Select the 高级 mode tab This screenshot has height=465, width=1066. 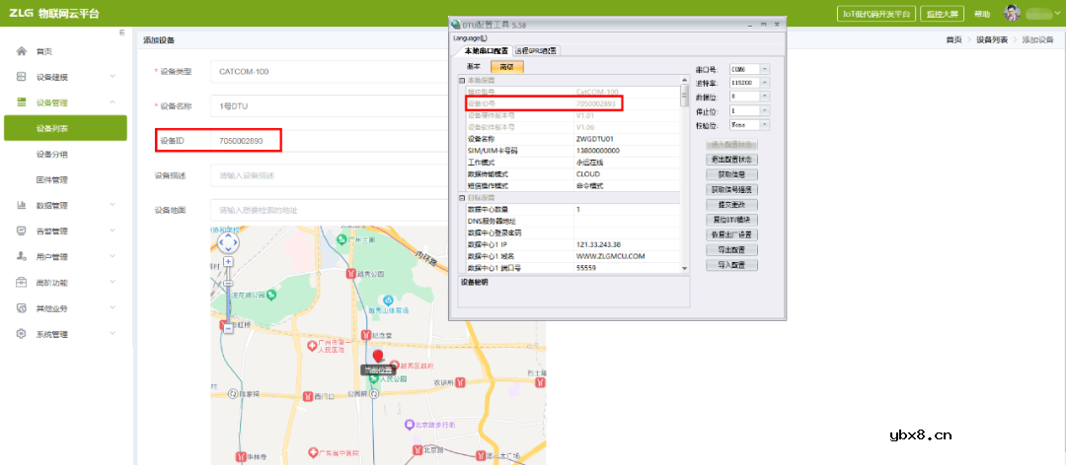click(506, 67)
